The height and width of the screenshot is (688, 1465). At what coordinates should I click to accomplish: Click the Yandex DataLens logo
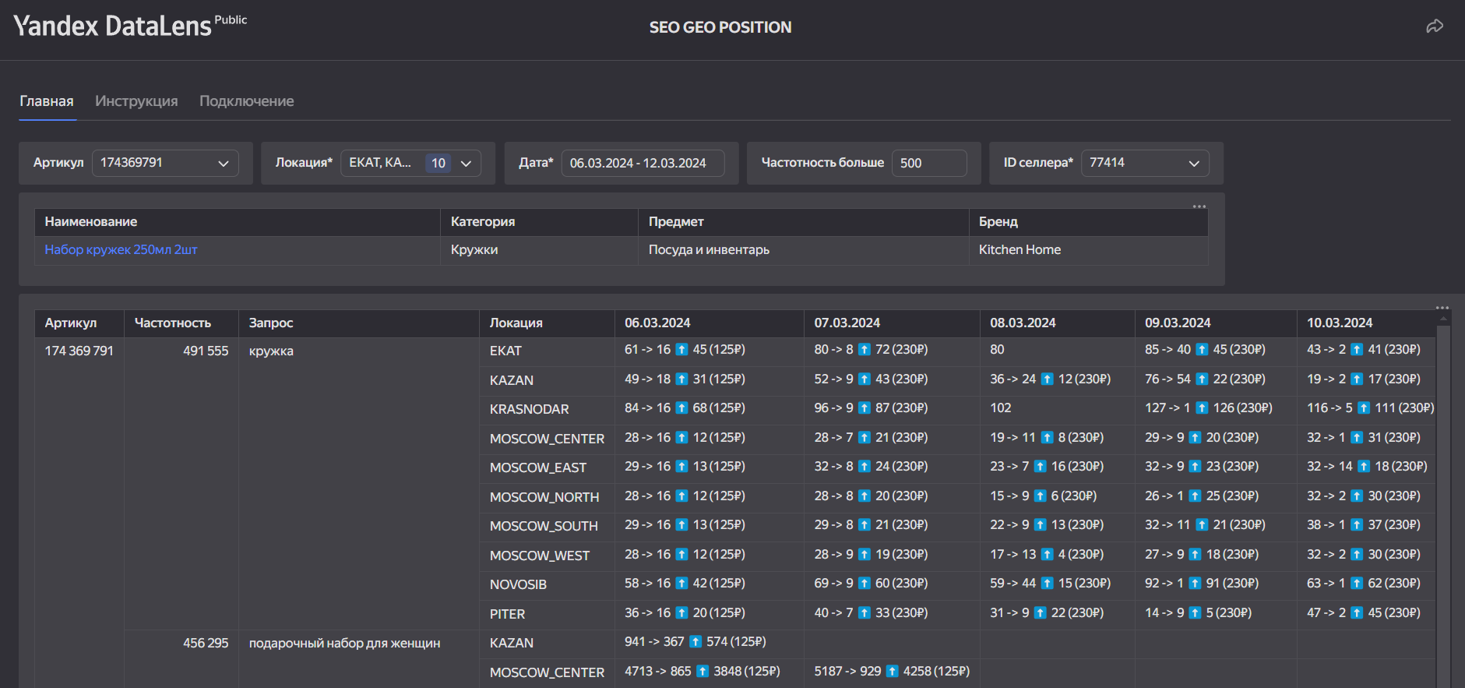tap(129, 26)
